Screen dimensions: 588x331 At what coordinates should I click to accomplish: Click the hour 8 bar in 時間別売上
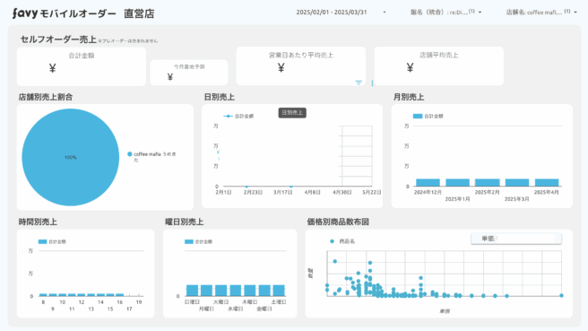(43, 295)
